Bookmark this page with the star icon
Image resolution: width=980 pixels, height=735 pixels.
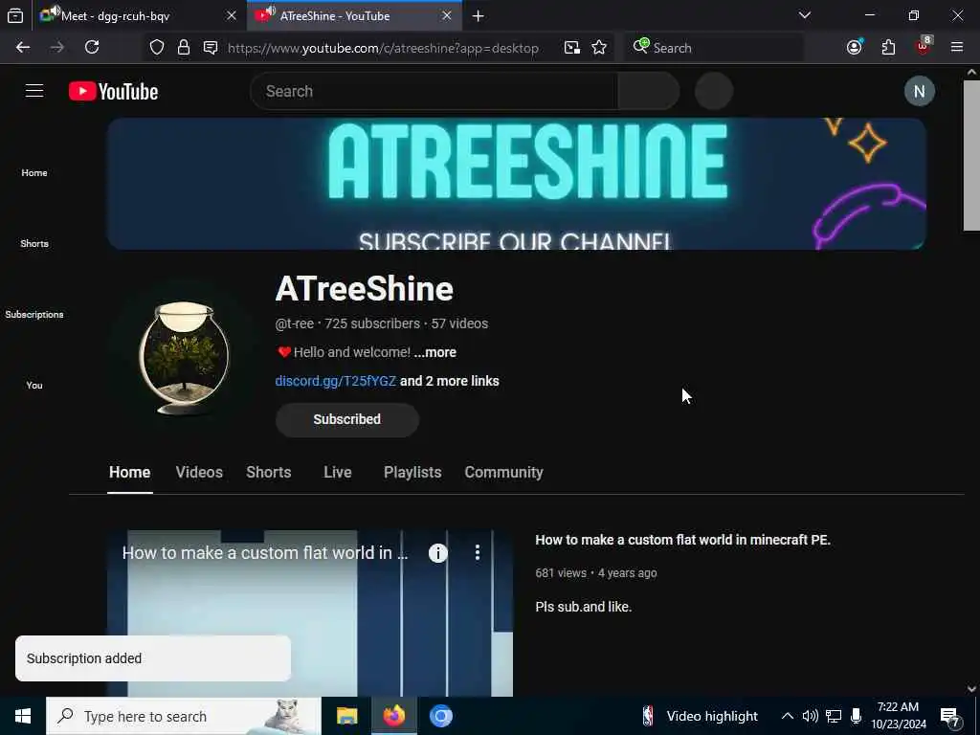(599, 48)
